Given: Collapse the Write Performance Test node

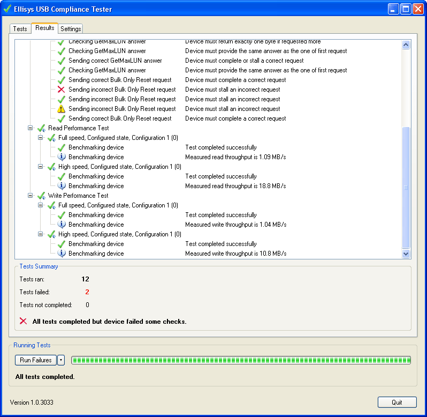Looking at the screenshot, I should tap(30, 196).
